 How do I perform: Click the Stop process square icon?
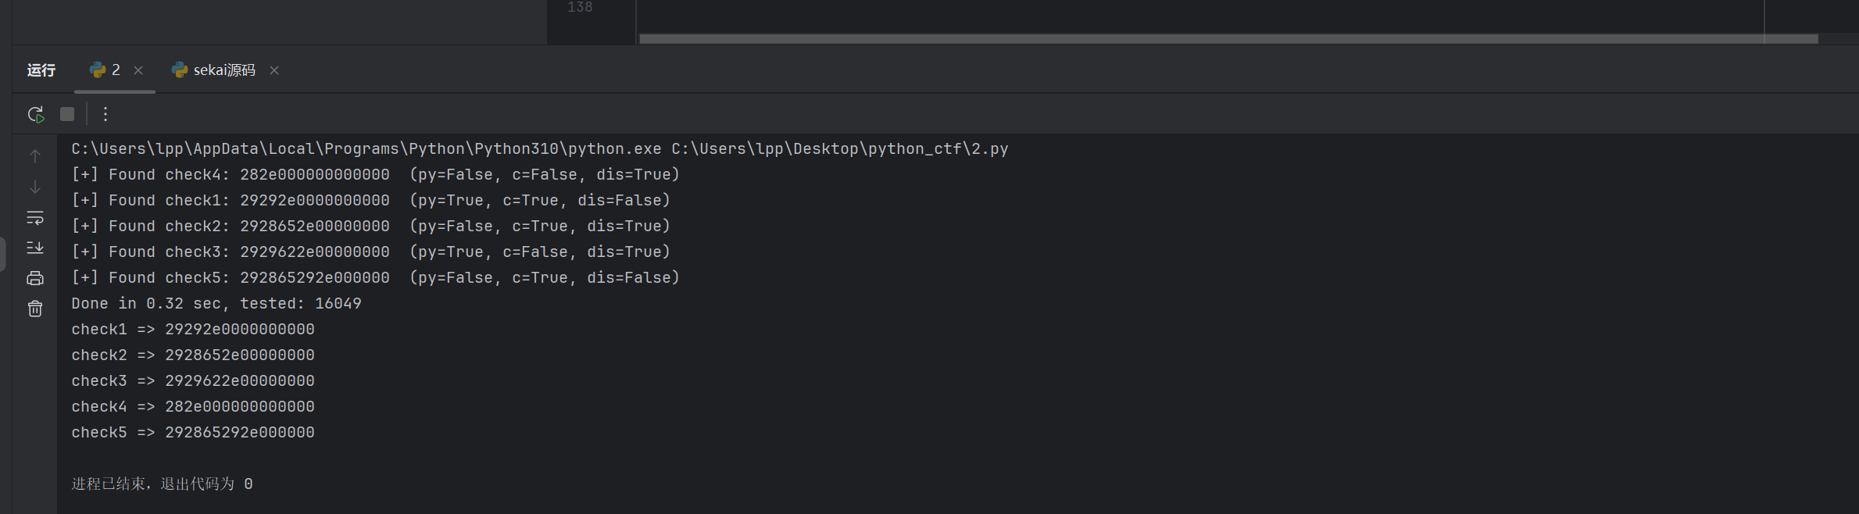(x=67, y=115)
